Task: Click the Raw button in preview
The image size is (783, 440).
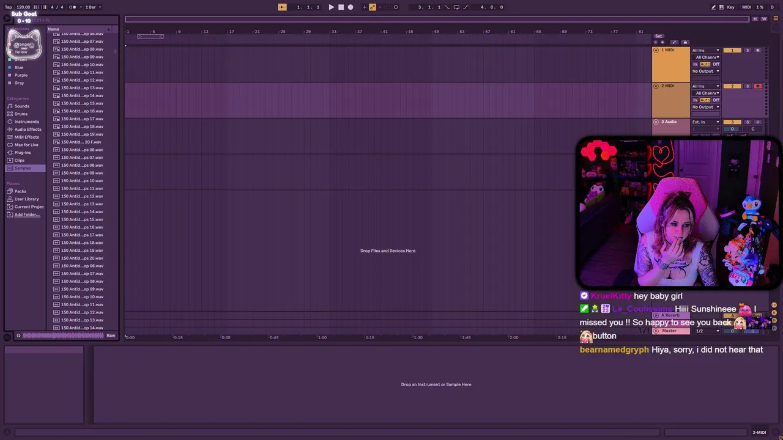Action: coord(111,335)
